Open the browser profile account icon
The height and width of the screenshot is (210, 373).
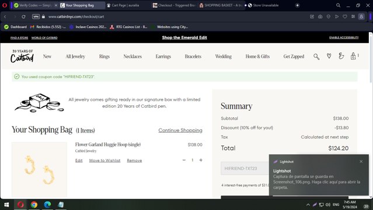(361, 17)
